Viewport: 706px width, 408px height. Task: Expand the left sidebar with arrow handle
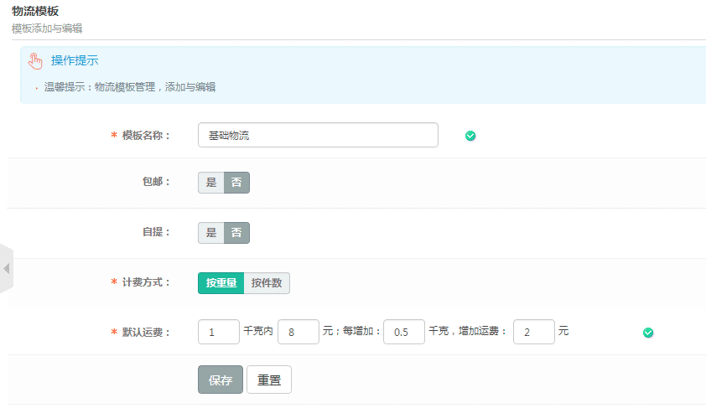6,269
